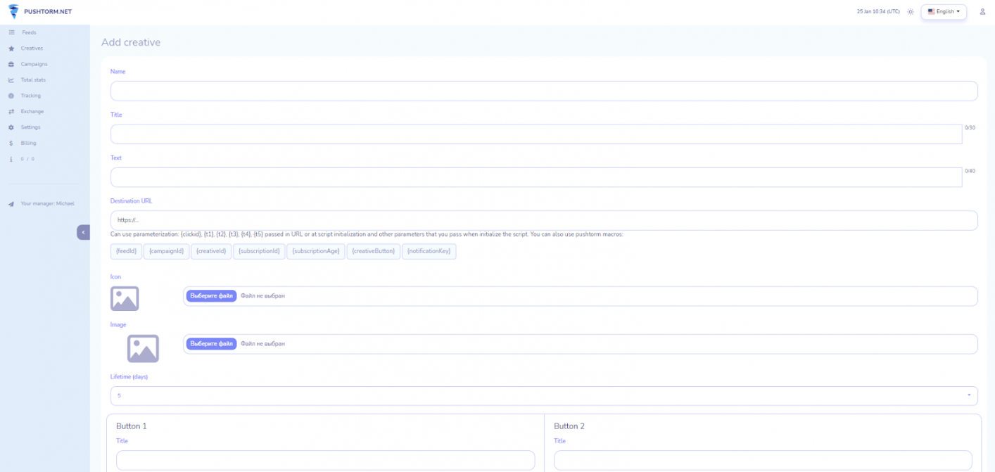The width and height of the screenshot is (995, 472).
Task: Insert the {campaignId} macro
Action: point(166,251)
